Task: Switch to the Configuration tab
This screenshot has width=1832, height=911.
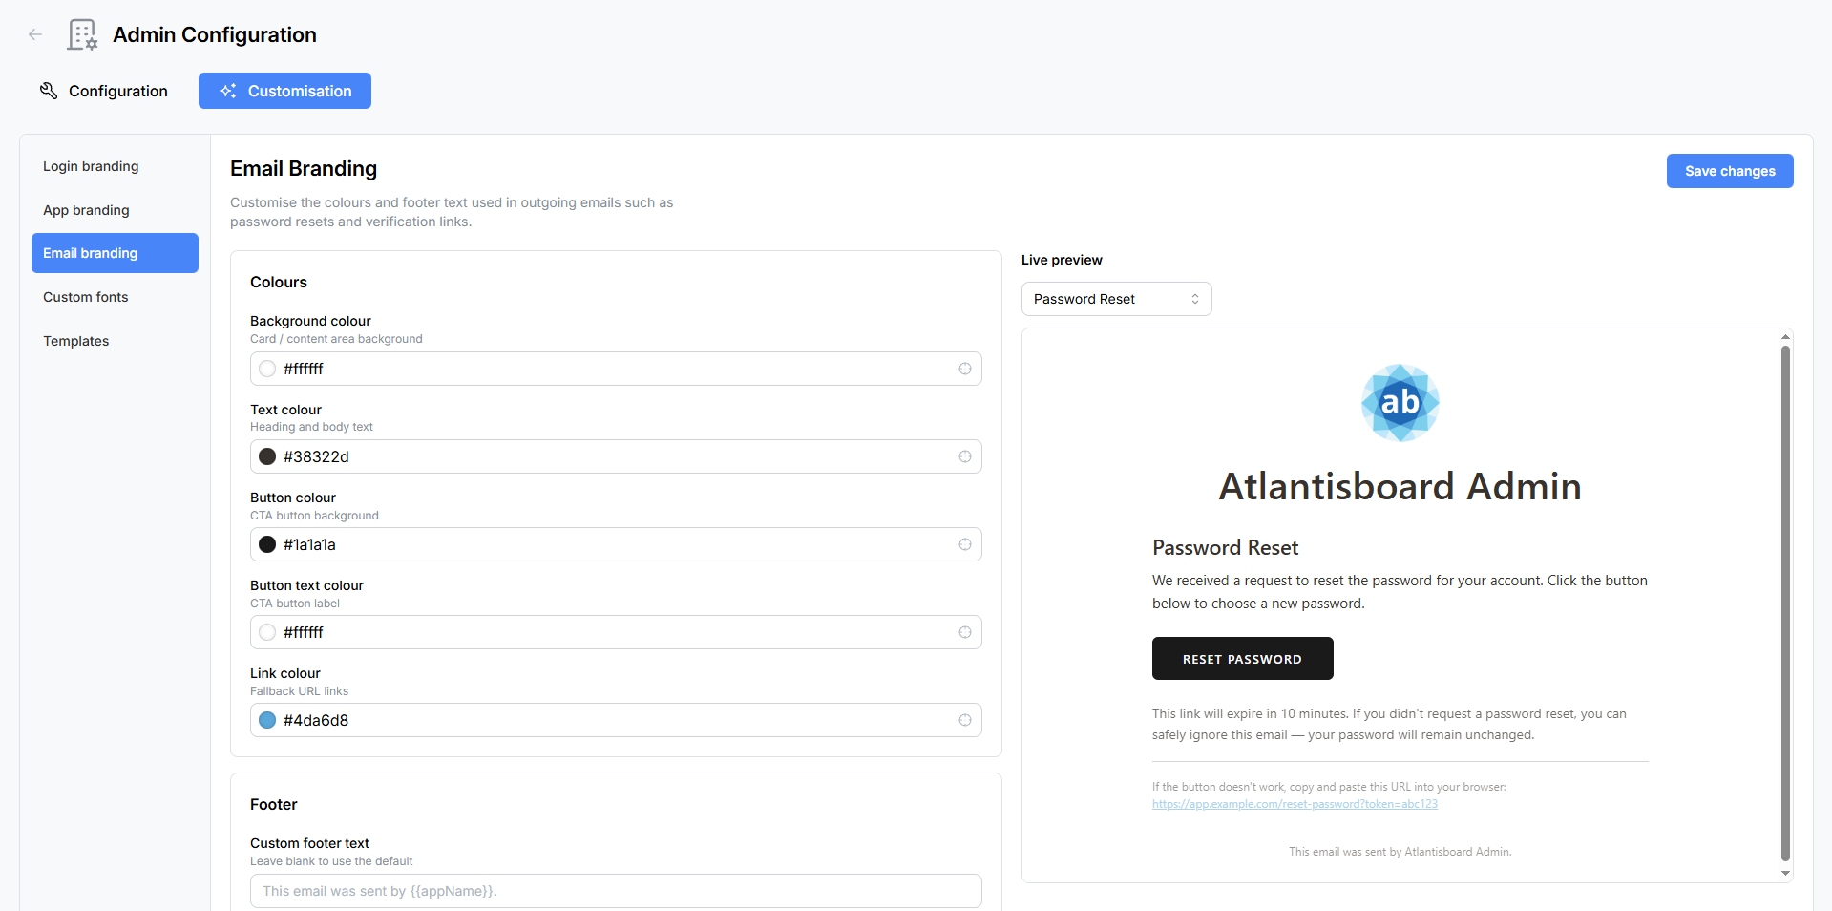Action: pos(104,91)
